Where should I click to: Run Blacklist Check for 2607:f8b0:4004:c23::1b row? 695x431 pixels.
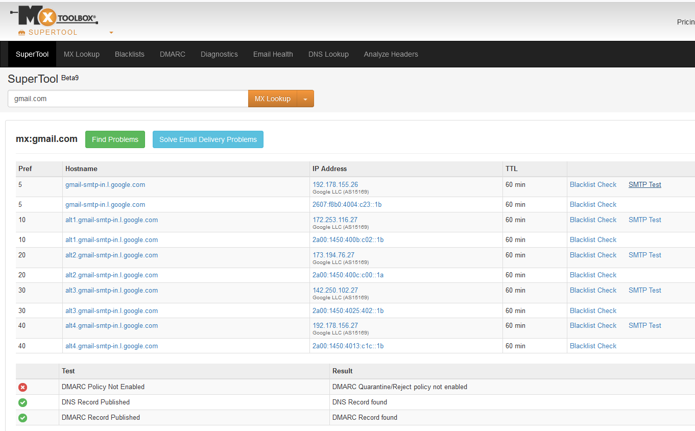tap(593, 205)
